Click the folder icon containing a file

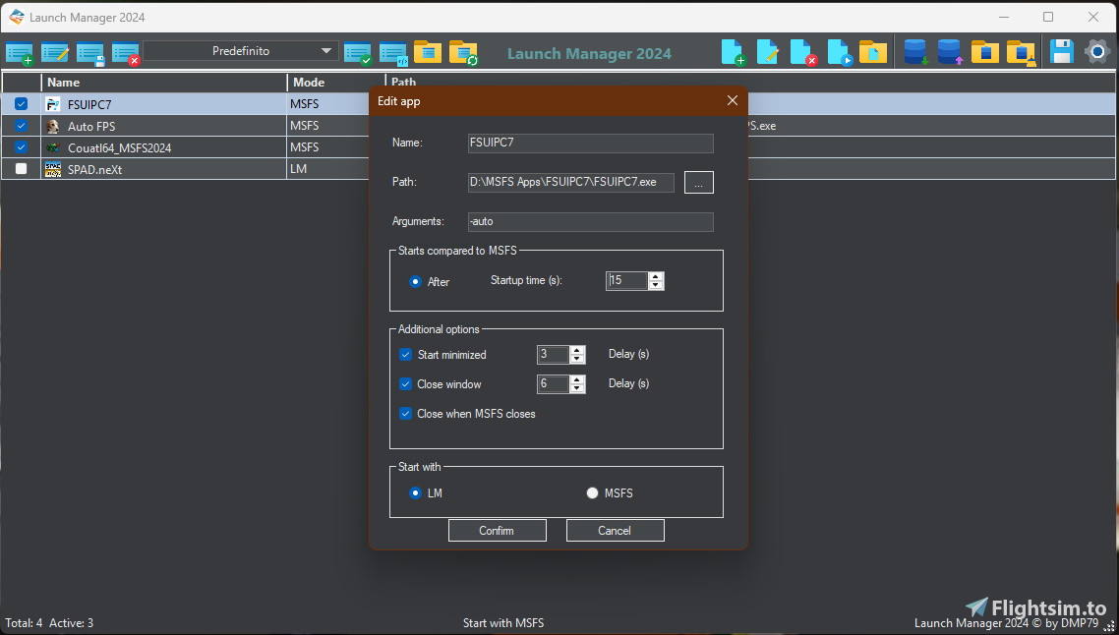tap(873, 52)
